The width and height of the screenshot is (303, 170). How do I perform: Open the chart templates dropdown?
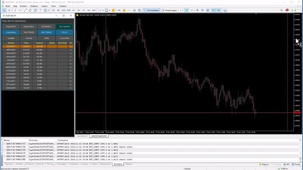(107, 11)
